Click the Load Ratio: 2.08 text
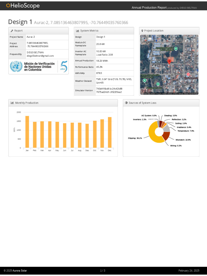 coord(104,55)
